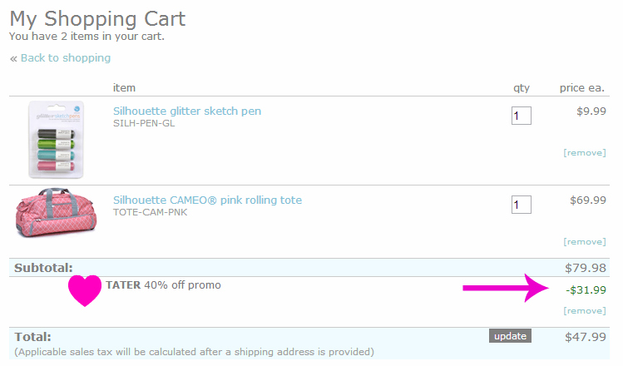
Task: Click the TATER 40% off promo text
Action: point(163,285)
